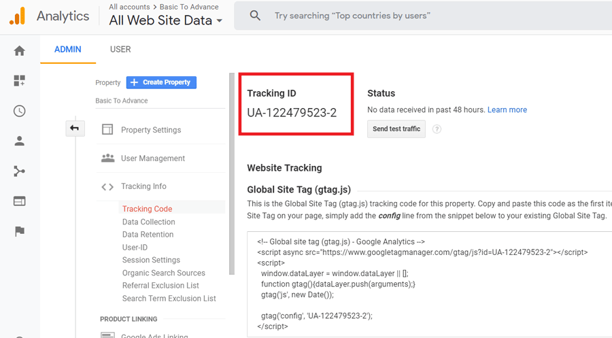Screen dimensions: 612x338
Task: Open the Realtime clock icon
Action: [x=19, y=112]
